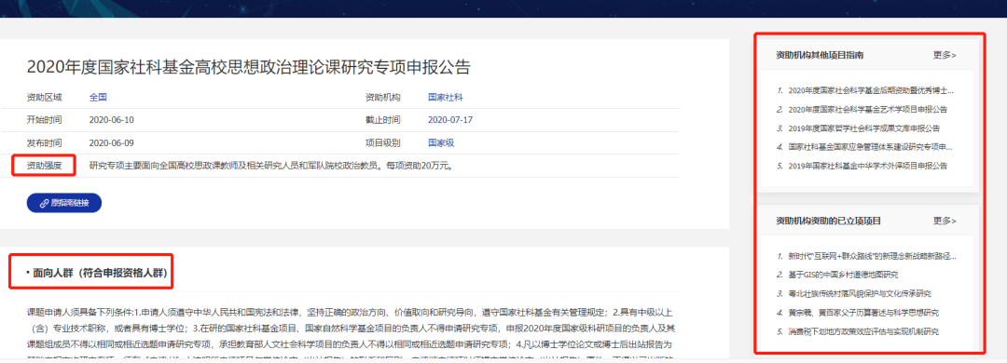
Task: Open the 国家级 project level link
Action: click(441, 142)
